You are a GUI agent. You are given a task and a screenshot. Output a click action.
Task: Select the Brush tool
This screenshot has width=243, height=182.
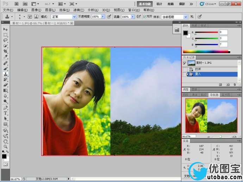pyautogui.click(x=5, y=69)
